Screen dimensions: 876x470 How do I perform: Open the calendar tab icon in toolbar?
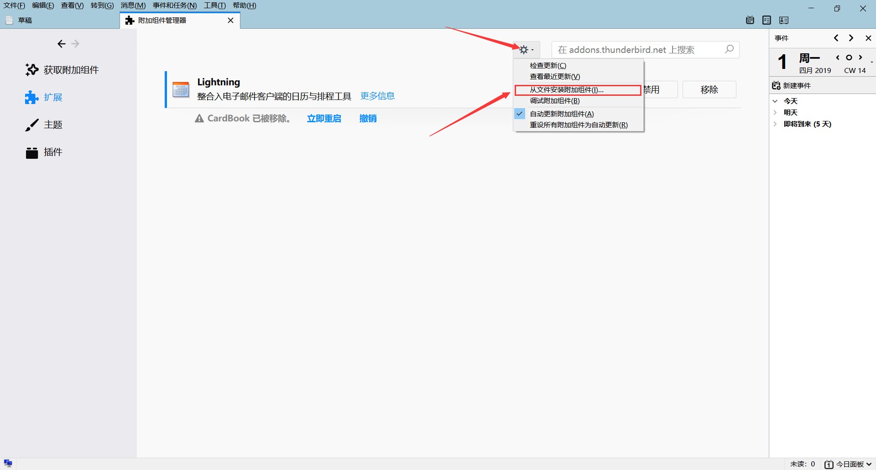pyautogui.click(x=750, y=20)
